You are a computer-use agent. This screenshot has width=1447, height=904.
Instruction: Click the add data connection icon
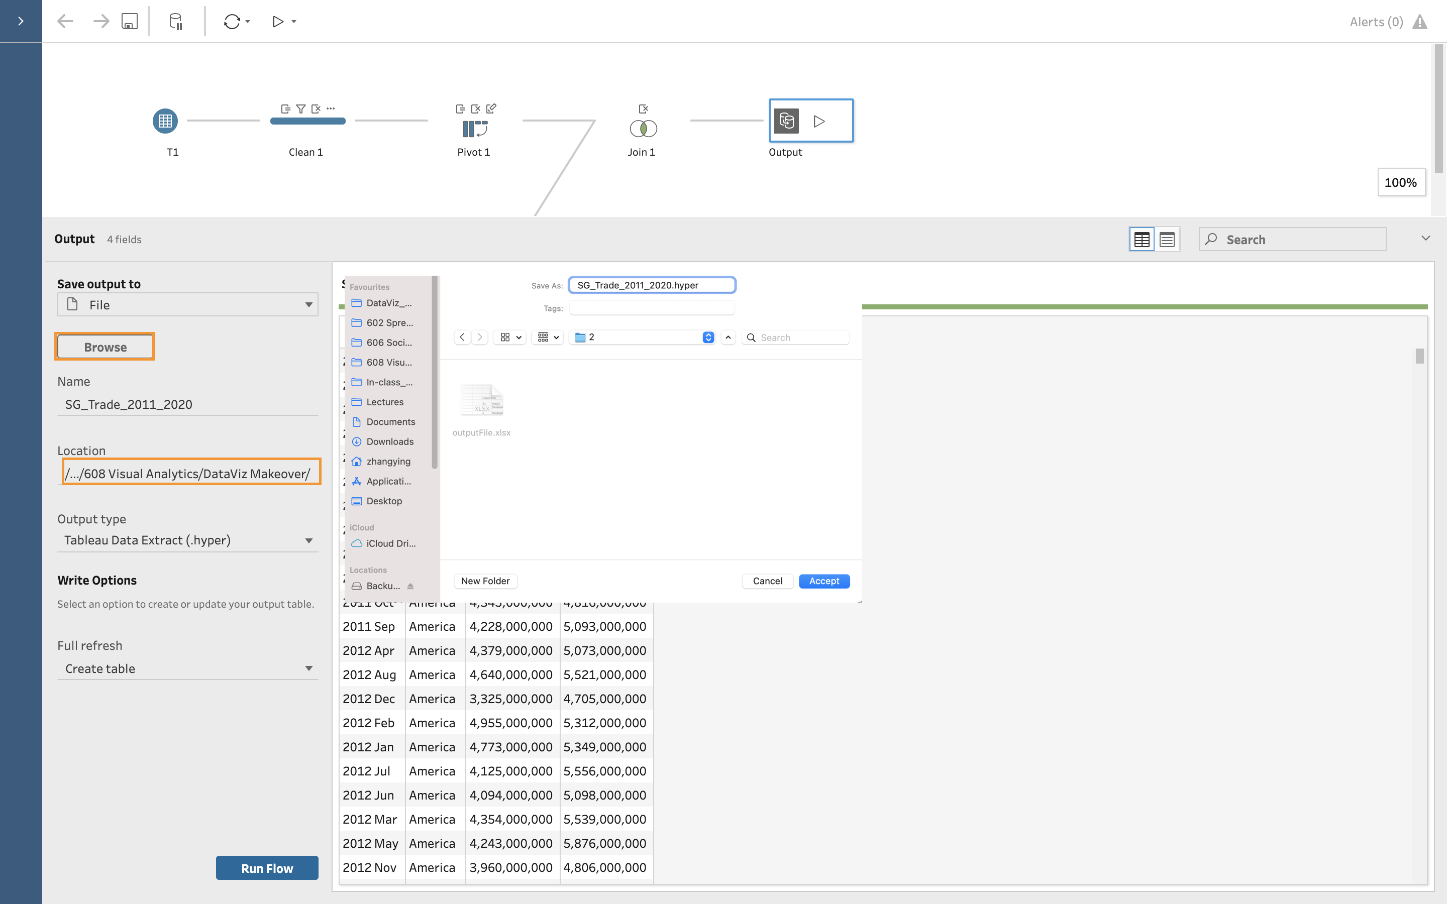click(175, 22)
